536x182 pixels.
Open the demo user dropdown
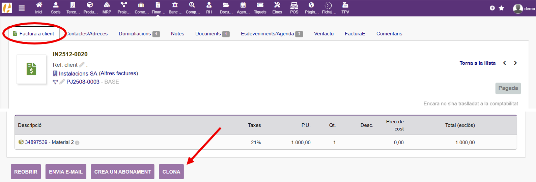click(524, 8)
